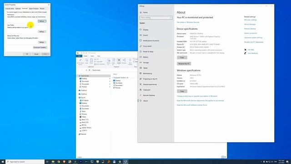The height and width of the screenshot is (164, 291).
Task: Open the System protection link in Related settings
Action: coord(251,33)
